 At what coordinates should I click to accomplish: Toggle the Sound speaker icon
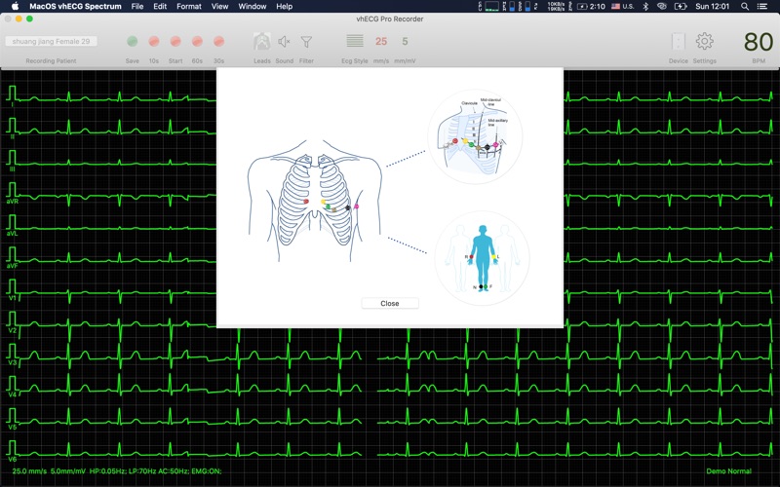pyautogui.click(x=284, y=42)
